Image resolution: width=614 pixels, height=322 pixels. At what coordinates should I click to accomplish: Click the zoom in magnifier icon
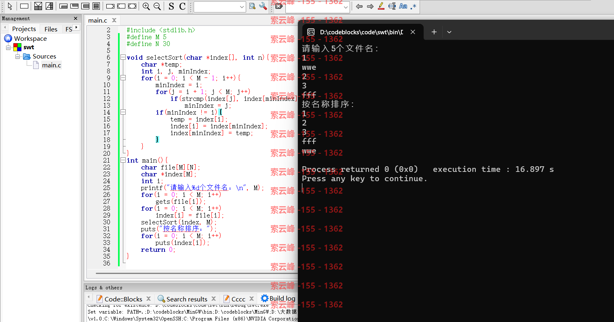point(146,6)
